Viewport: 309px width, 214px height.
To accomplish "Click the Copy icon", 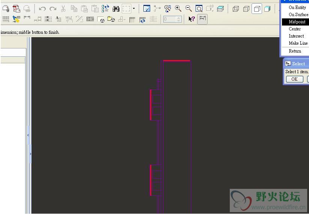I will (x=74, y=9).
